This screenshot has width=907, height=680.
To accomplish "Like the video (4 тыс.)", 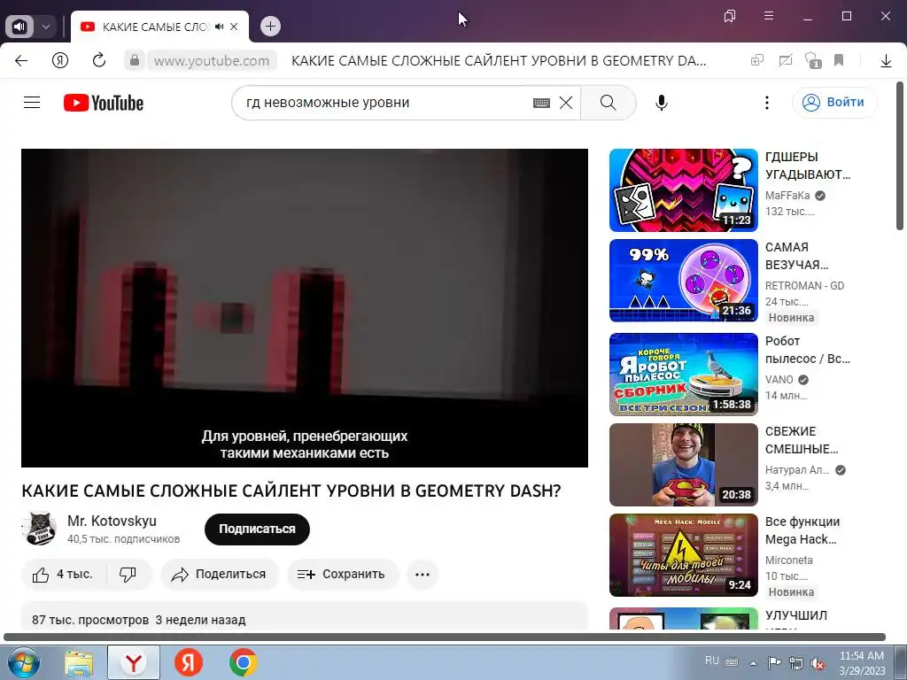I will click(x=64, y=574).
